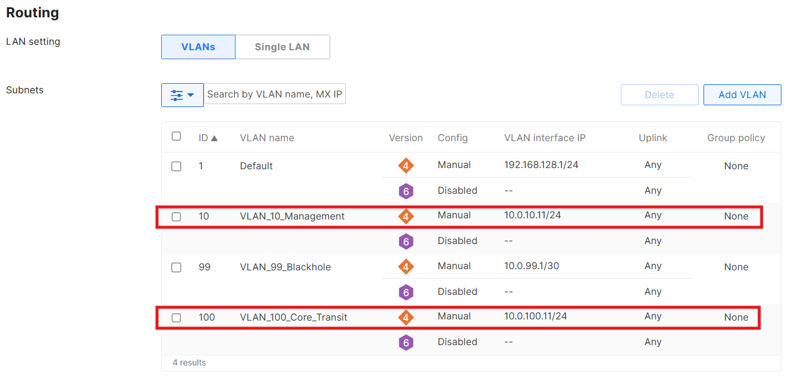Open the VLAN_100_Core_Transit entry
Viewport: 791px width, 381px height.
(x=294, y=318)
